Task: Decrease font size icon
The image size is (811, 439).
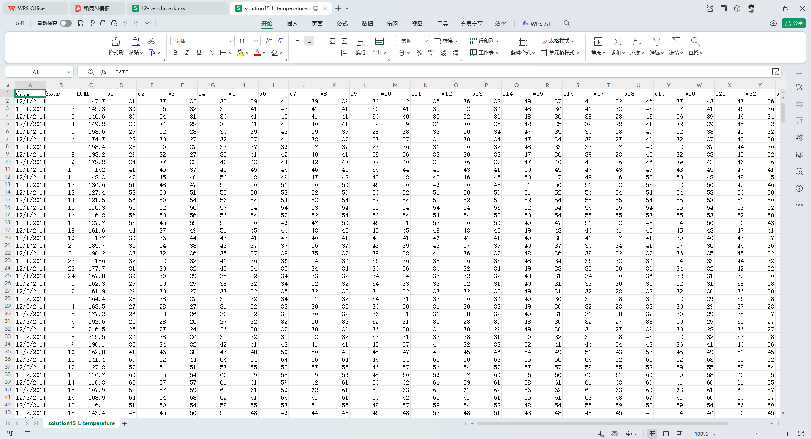Action: (280, 41)
